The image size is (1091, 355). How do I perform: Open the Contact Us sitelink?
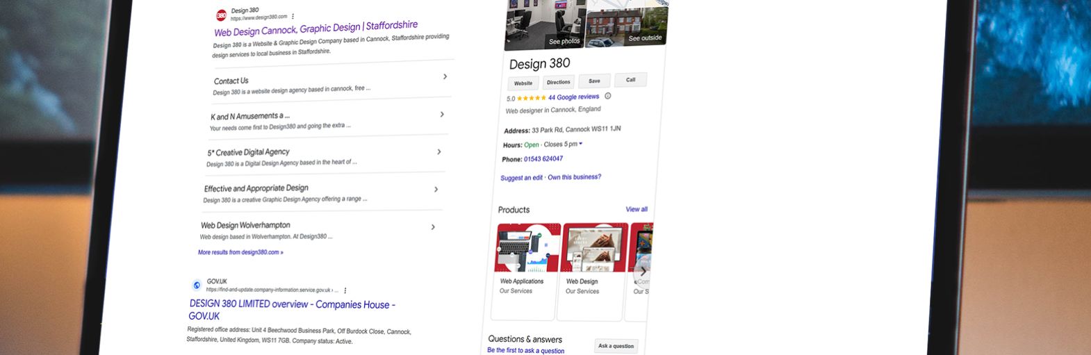point(231,81)
